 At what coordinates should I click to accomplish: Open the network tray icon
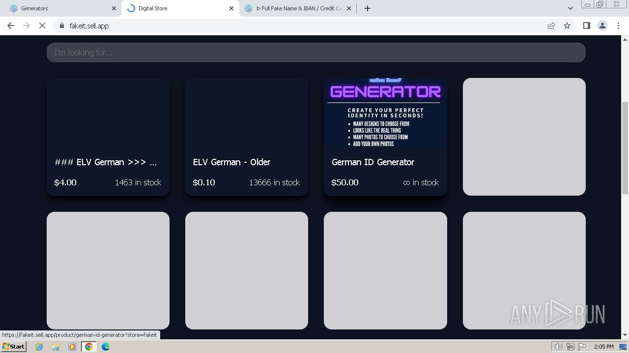[571, 347]
